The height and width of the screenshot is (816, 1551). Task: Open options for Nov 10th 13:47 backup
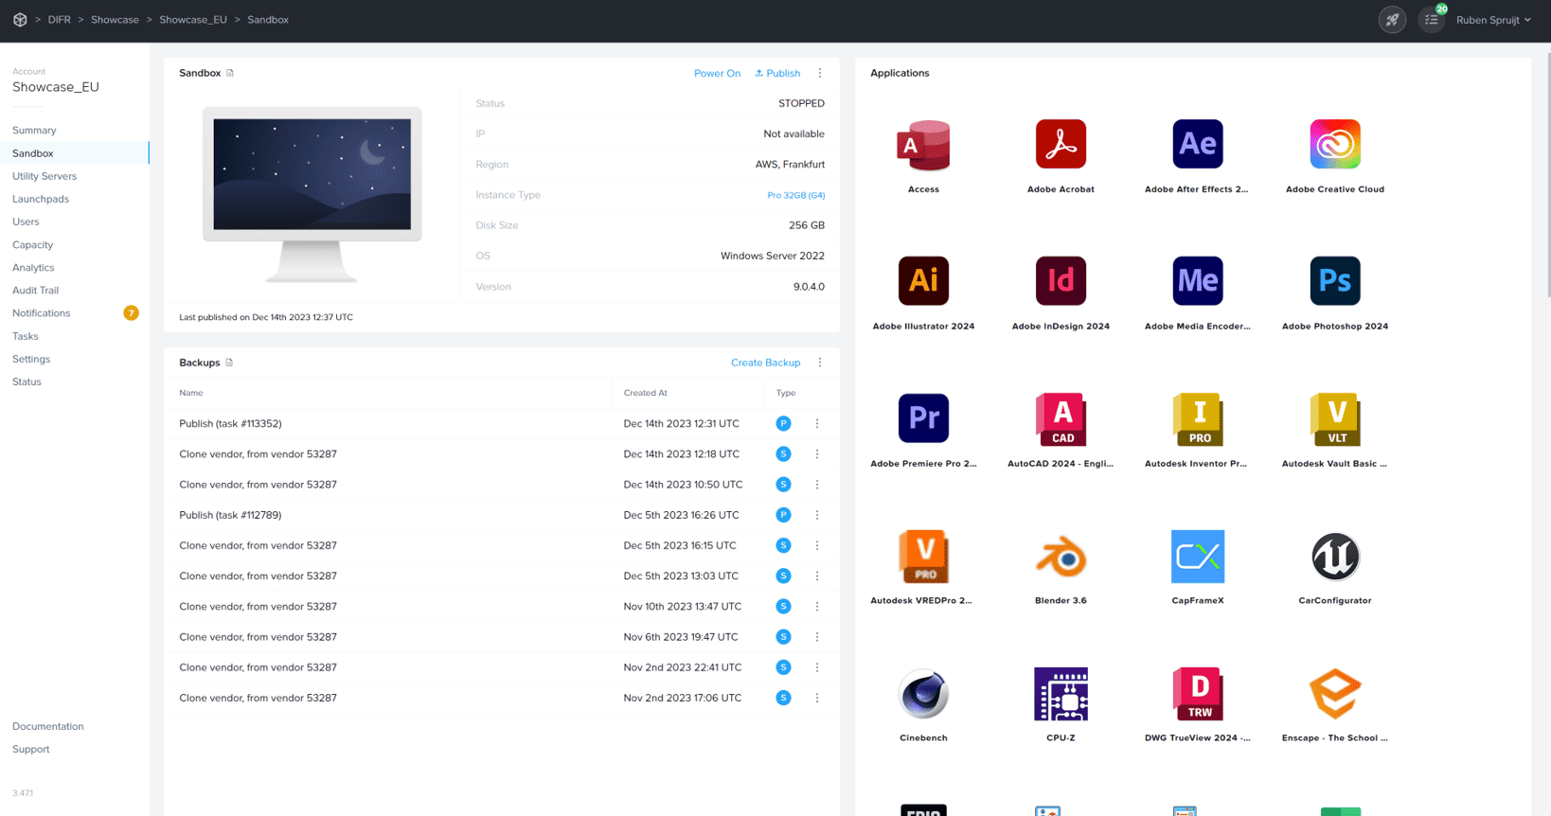(817, 607)
